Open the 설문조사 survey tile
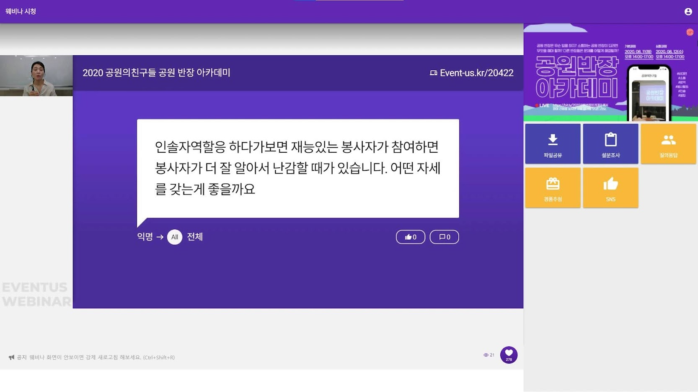698x392 pixels. point(610,143)
